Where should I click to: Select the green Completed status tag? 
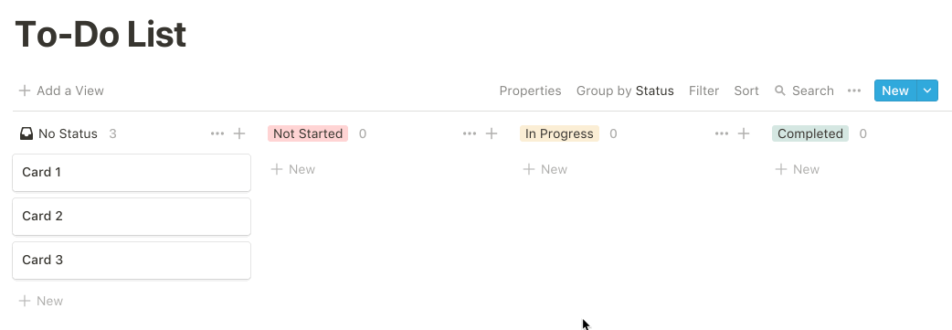pos(809,133)
